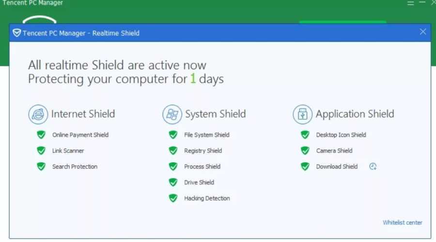Screen dimensions: 436x242
Task: Minimize the Tencent PC Manager window
Action: (x=410, y=3)
